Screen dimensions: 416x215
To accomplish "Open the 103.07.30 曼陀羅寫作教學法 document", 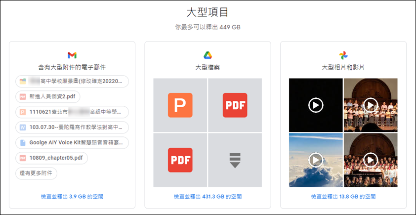I will [x=72, y=128].
